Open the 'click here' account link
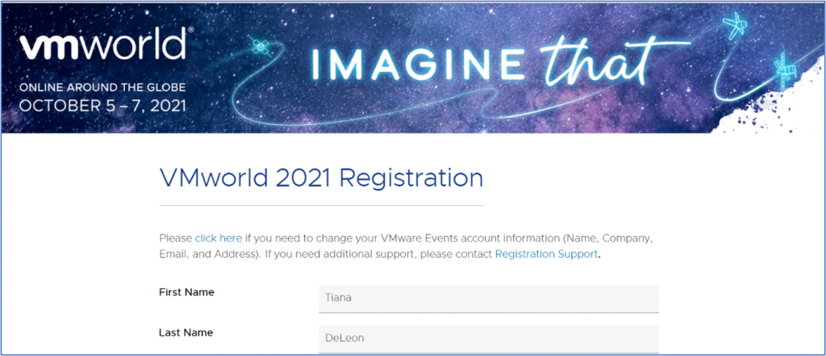 point(218,238)
